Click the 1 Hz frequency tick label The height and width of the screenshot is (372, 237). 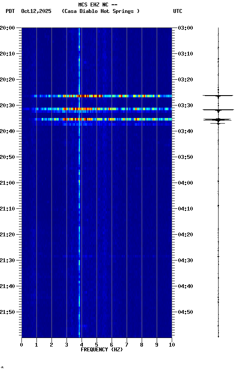tap(36, 345)
